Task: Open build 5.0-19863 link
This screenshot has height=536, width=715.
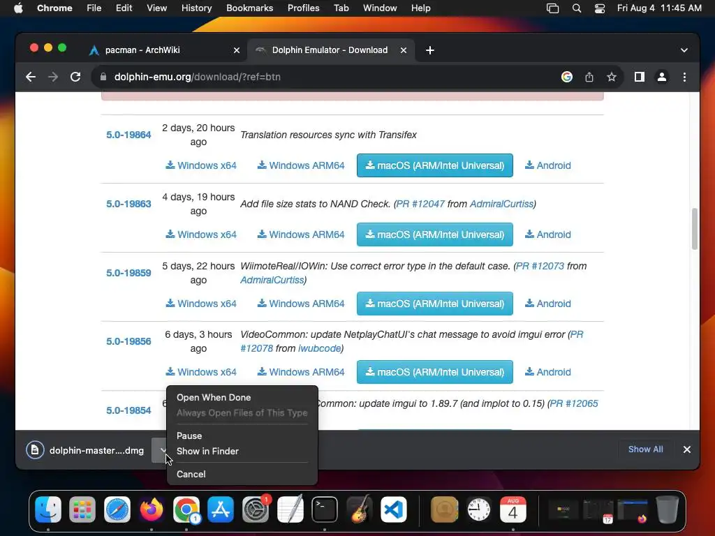Action: pyautogui.click(x=128, y=204)
